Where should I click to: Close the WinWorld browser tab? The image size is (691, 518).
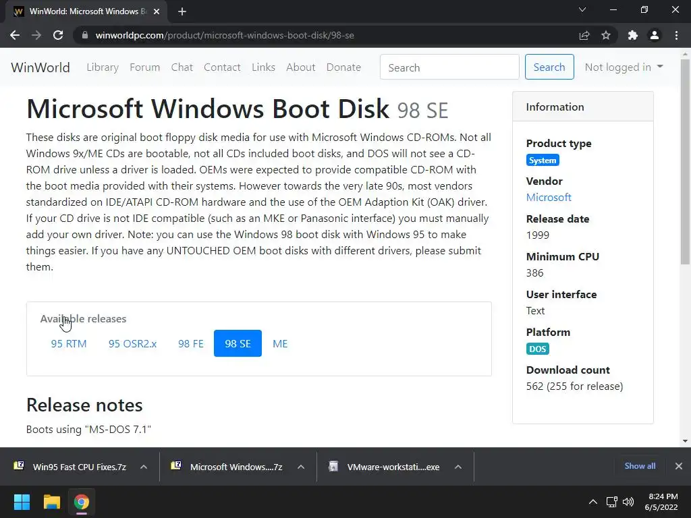[157, 11]
